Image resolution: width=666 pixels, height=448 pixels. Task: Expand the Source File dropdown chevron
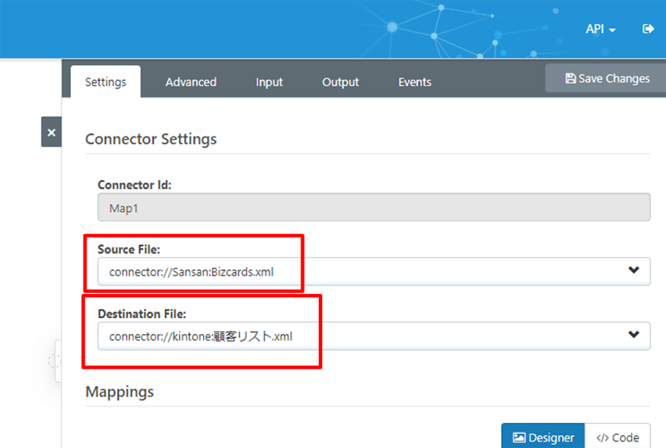coord(634,271)
